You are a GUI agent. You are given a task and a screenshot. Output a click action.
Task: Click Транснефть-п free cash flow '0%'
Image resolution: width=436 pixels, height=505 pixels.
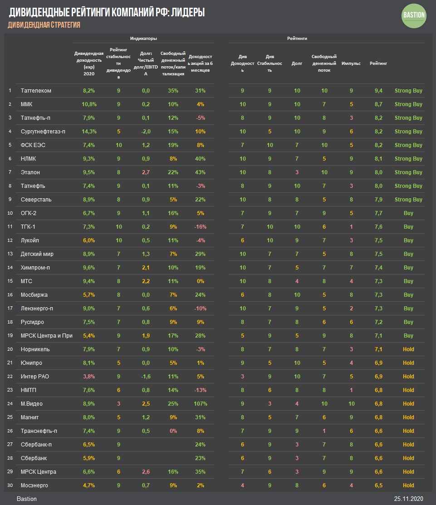click(173, 431)
